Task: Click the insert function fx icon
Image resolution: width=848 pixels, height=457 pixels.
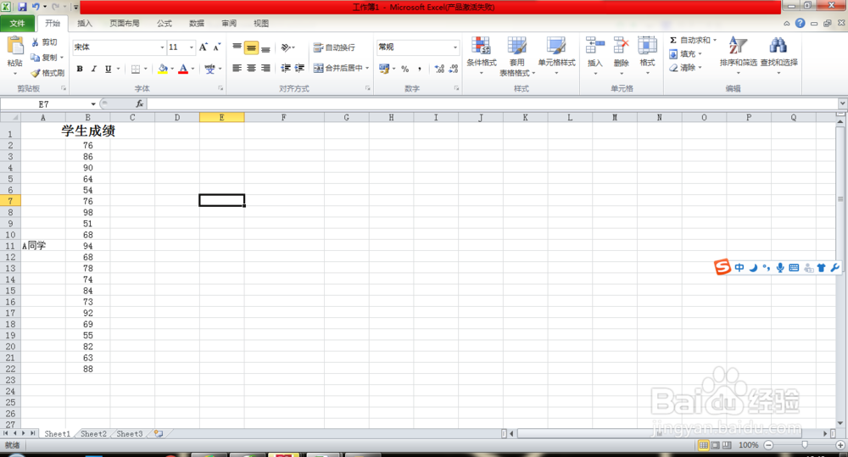Action: (140, 103)
